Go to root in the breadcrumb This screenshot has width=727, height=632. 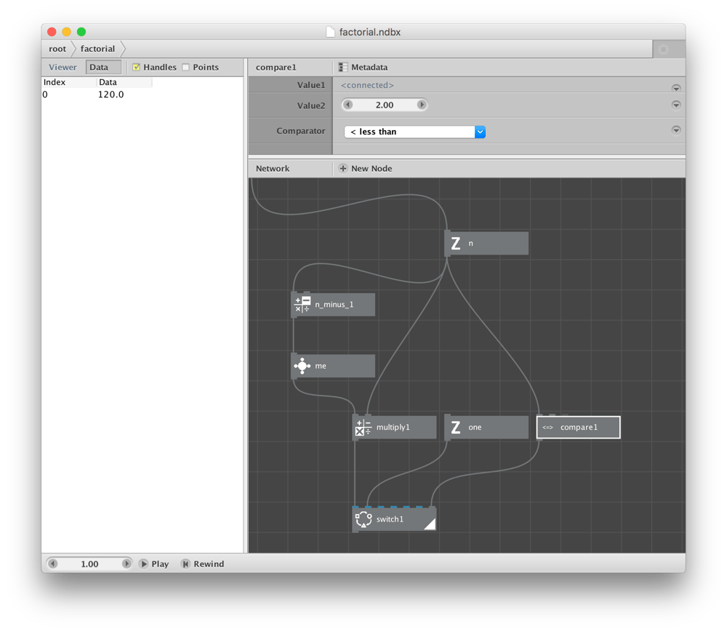pyautogui.click(x=57, y=49)
